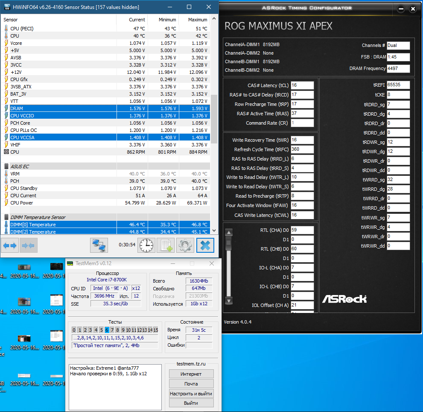Screen dimensions: 423x412
Task: Click lightning icon beside CPU Power row
Action: pos(6,203)
